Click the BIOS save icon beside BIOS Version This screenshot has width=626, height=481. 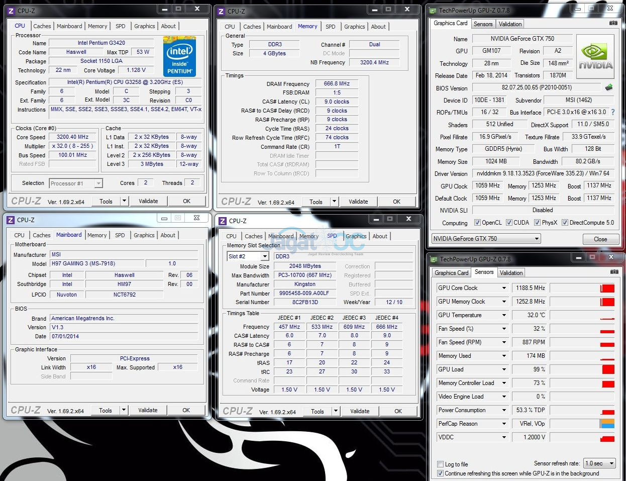pos(609,87)
